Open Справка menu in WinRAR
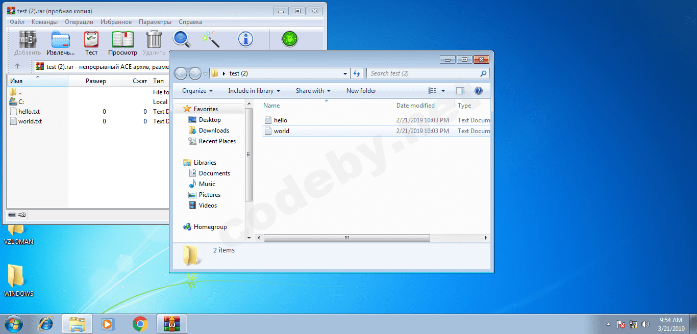Screen dimensions: 697x334 click(x=190, y=22)
